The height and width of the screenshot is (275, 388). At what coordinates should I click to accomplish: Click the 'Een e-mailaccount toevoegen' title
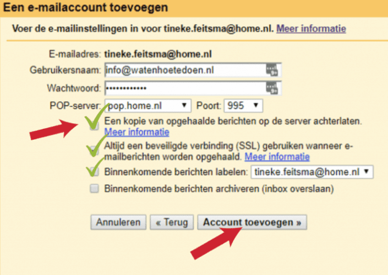coord(86,7)
